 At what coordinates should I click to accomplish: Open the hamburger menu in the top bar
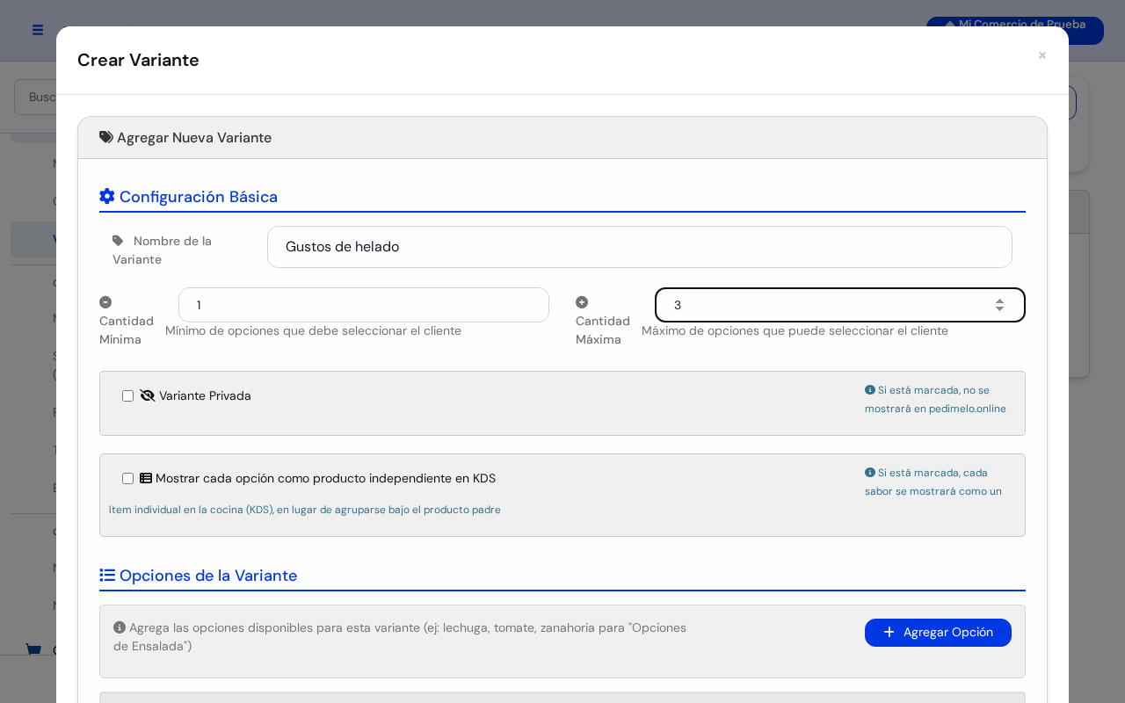tap(38, 30)
